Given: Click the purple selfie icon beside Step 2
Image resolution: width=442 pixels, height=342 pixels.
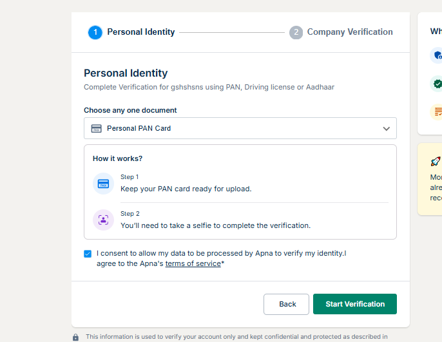Looking at the screenshot, I should point(103,220).
